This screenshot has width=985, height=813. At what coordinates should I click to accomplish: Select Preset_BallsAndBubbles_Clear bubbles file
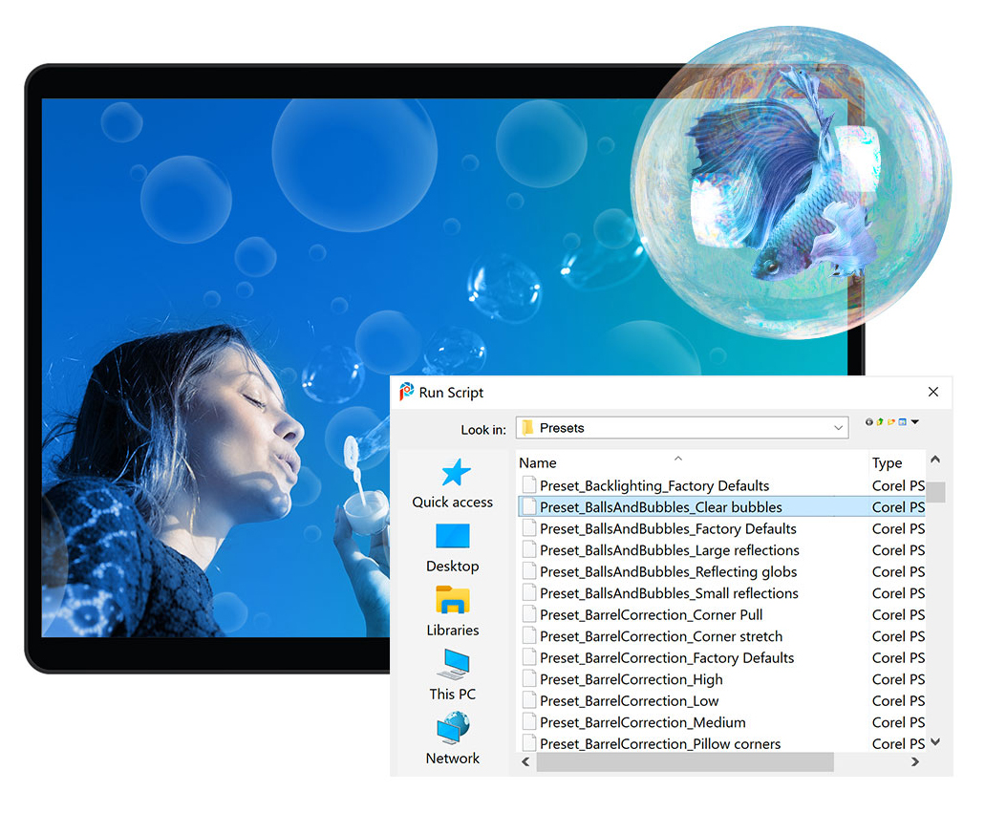[x=723, y=507]
